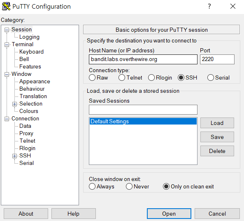Image resolution: width=244 pixels, height=221 pixels.
Task: Click the Delete session button
Action: pos(217,151)
